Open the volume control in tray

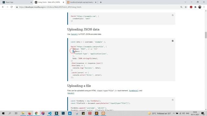pos(183,113)
